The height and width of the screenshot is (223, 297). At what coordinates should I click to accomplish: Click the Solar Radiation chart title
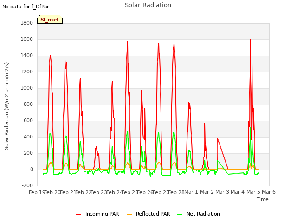click(x=148, y=5)
